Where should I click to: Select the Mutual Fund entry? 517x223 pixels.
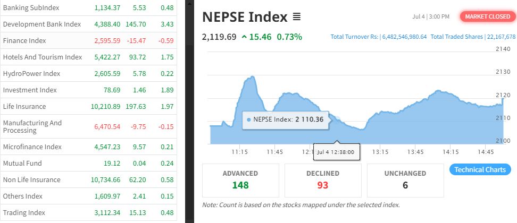click(x=22, y=163)
